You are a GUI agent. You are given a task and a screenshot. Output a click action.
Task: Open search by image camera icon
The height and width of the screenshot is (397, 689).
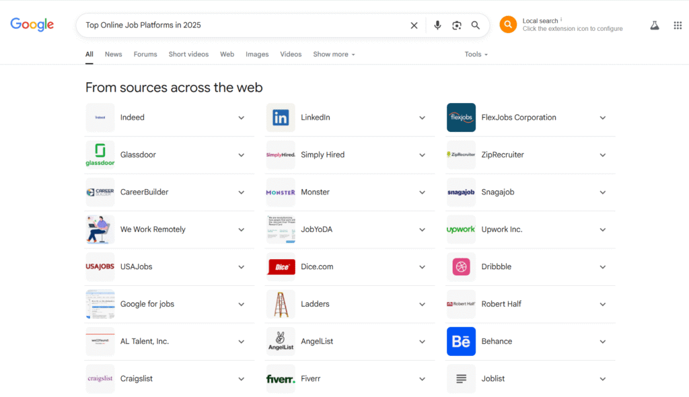457,26
